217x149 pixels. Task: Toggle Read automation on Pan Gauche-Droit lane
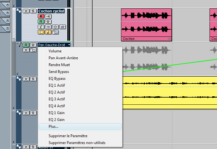(x=26, y=45)
